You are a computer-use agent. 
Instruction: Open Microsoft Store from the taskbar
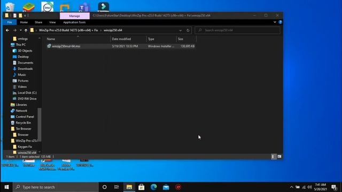click(141, 187)
